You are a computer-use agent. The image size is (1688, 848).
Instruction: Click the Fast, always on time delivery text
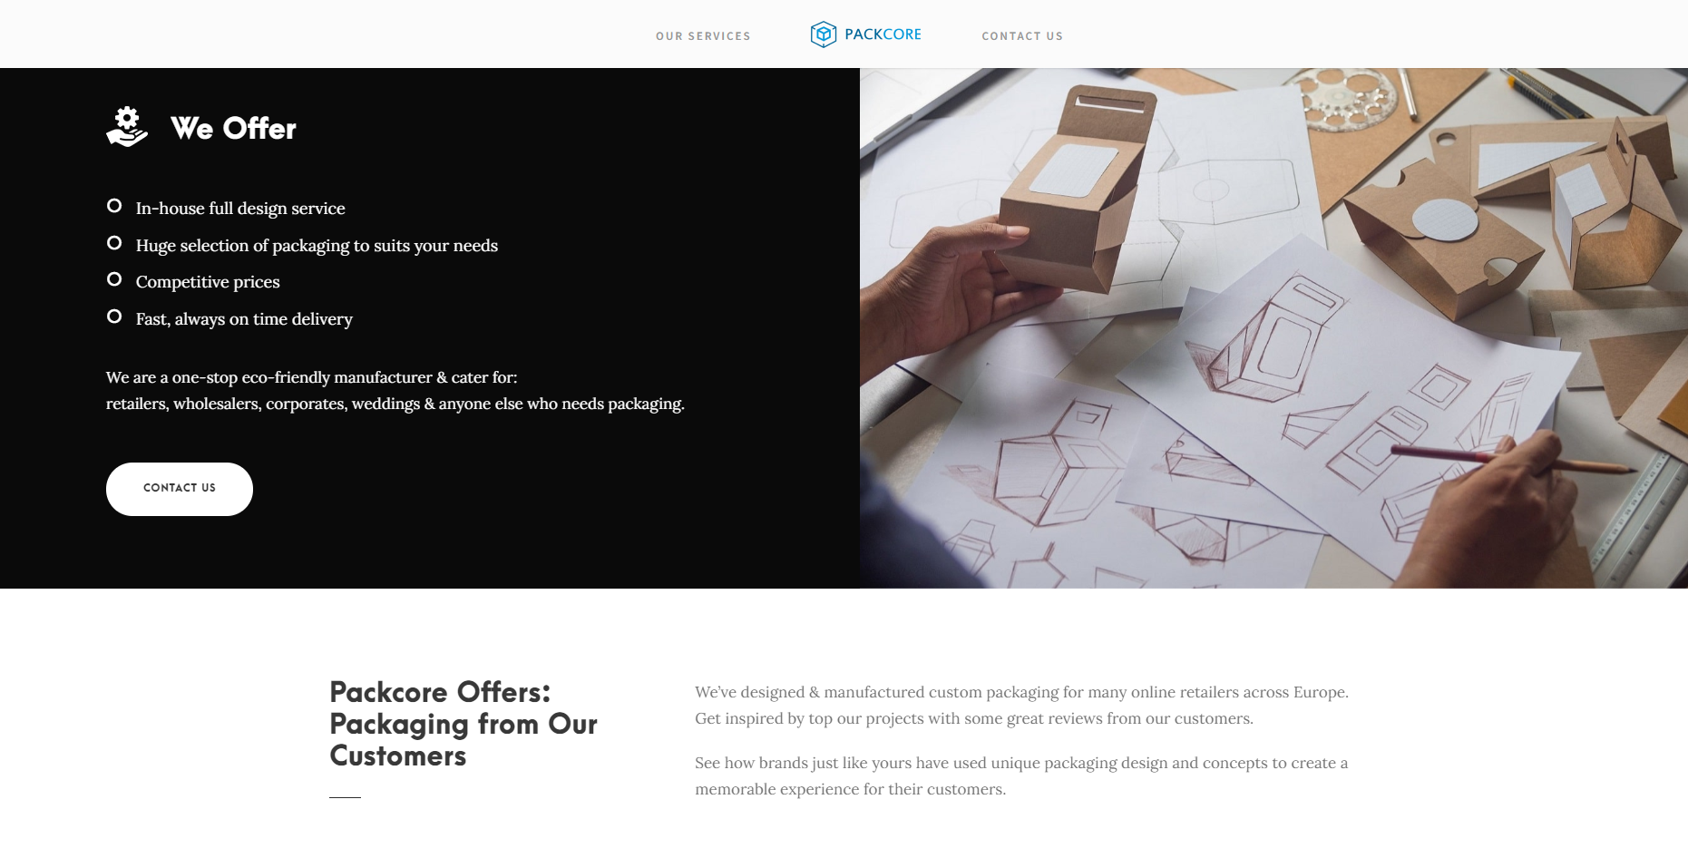pyautogui.click(x=244, y=319)
